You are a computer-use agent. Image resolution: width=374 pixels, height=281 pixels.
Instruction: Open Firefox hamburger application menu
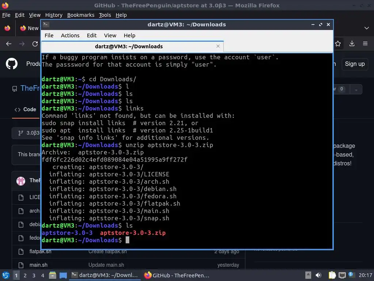365,44
